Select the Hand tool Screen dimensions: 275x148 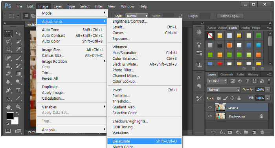8,107
